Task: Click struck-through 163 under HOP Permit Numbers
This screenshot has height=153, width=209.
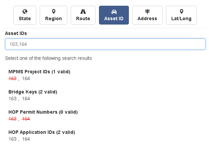Action: 12,119
